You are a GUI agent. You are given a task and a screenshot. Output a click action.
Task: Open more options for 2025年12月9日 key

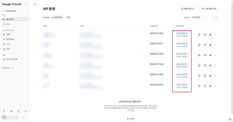216,86
